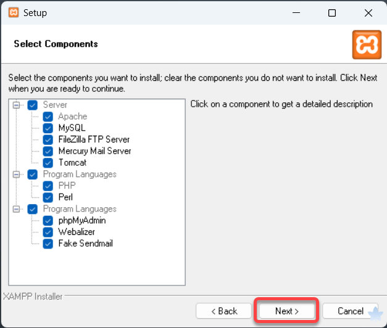Select the Perl component label
This screenshot has width=387, height=328.
point(65,197)
